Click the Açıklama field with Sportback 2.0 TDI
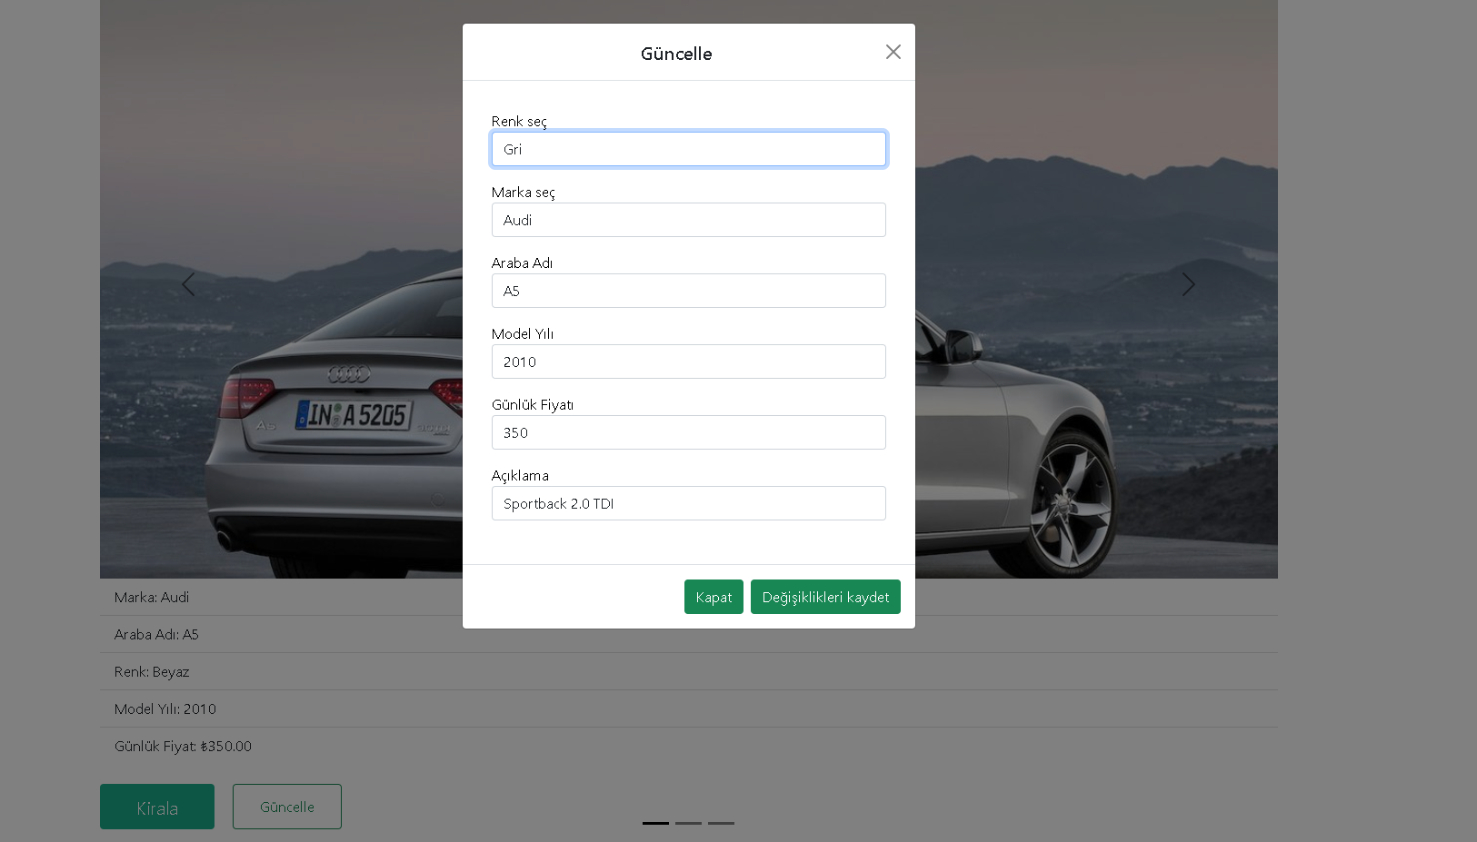 pyautogui.click(x=689, y=503)
